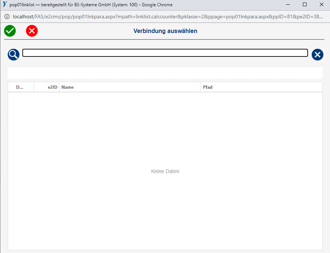Viewport: 330px width, 253px height.
Task: Close the pop01linklist Chrome window
Action: click(321, 5)
